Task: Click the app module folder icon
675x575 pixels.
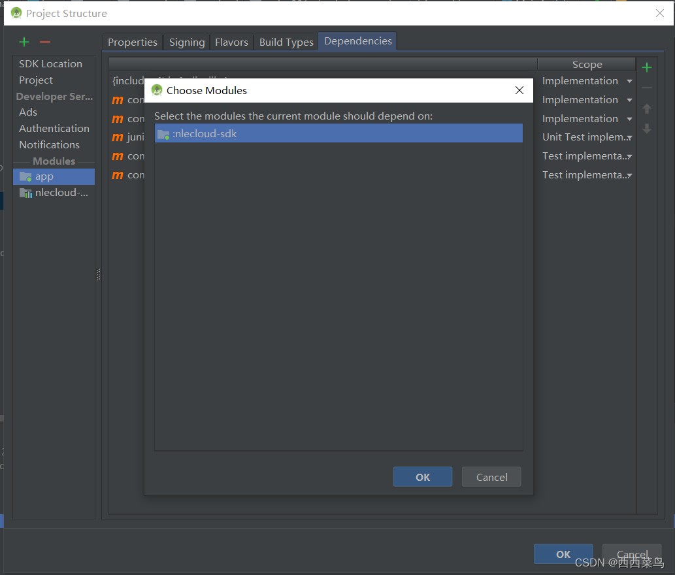Action: click(25, 176)
